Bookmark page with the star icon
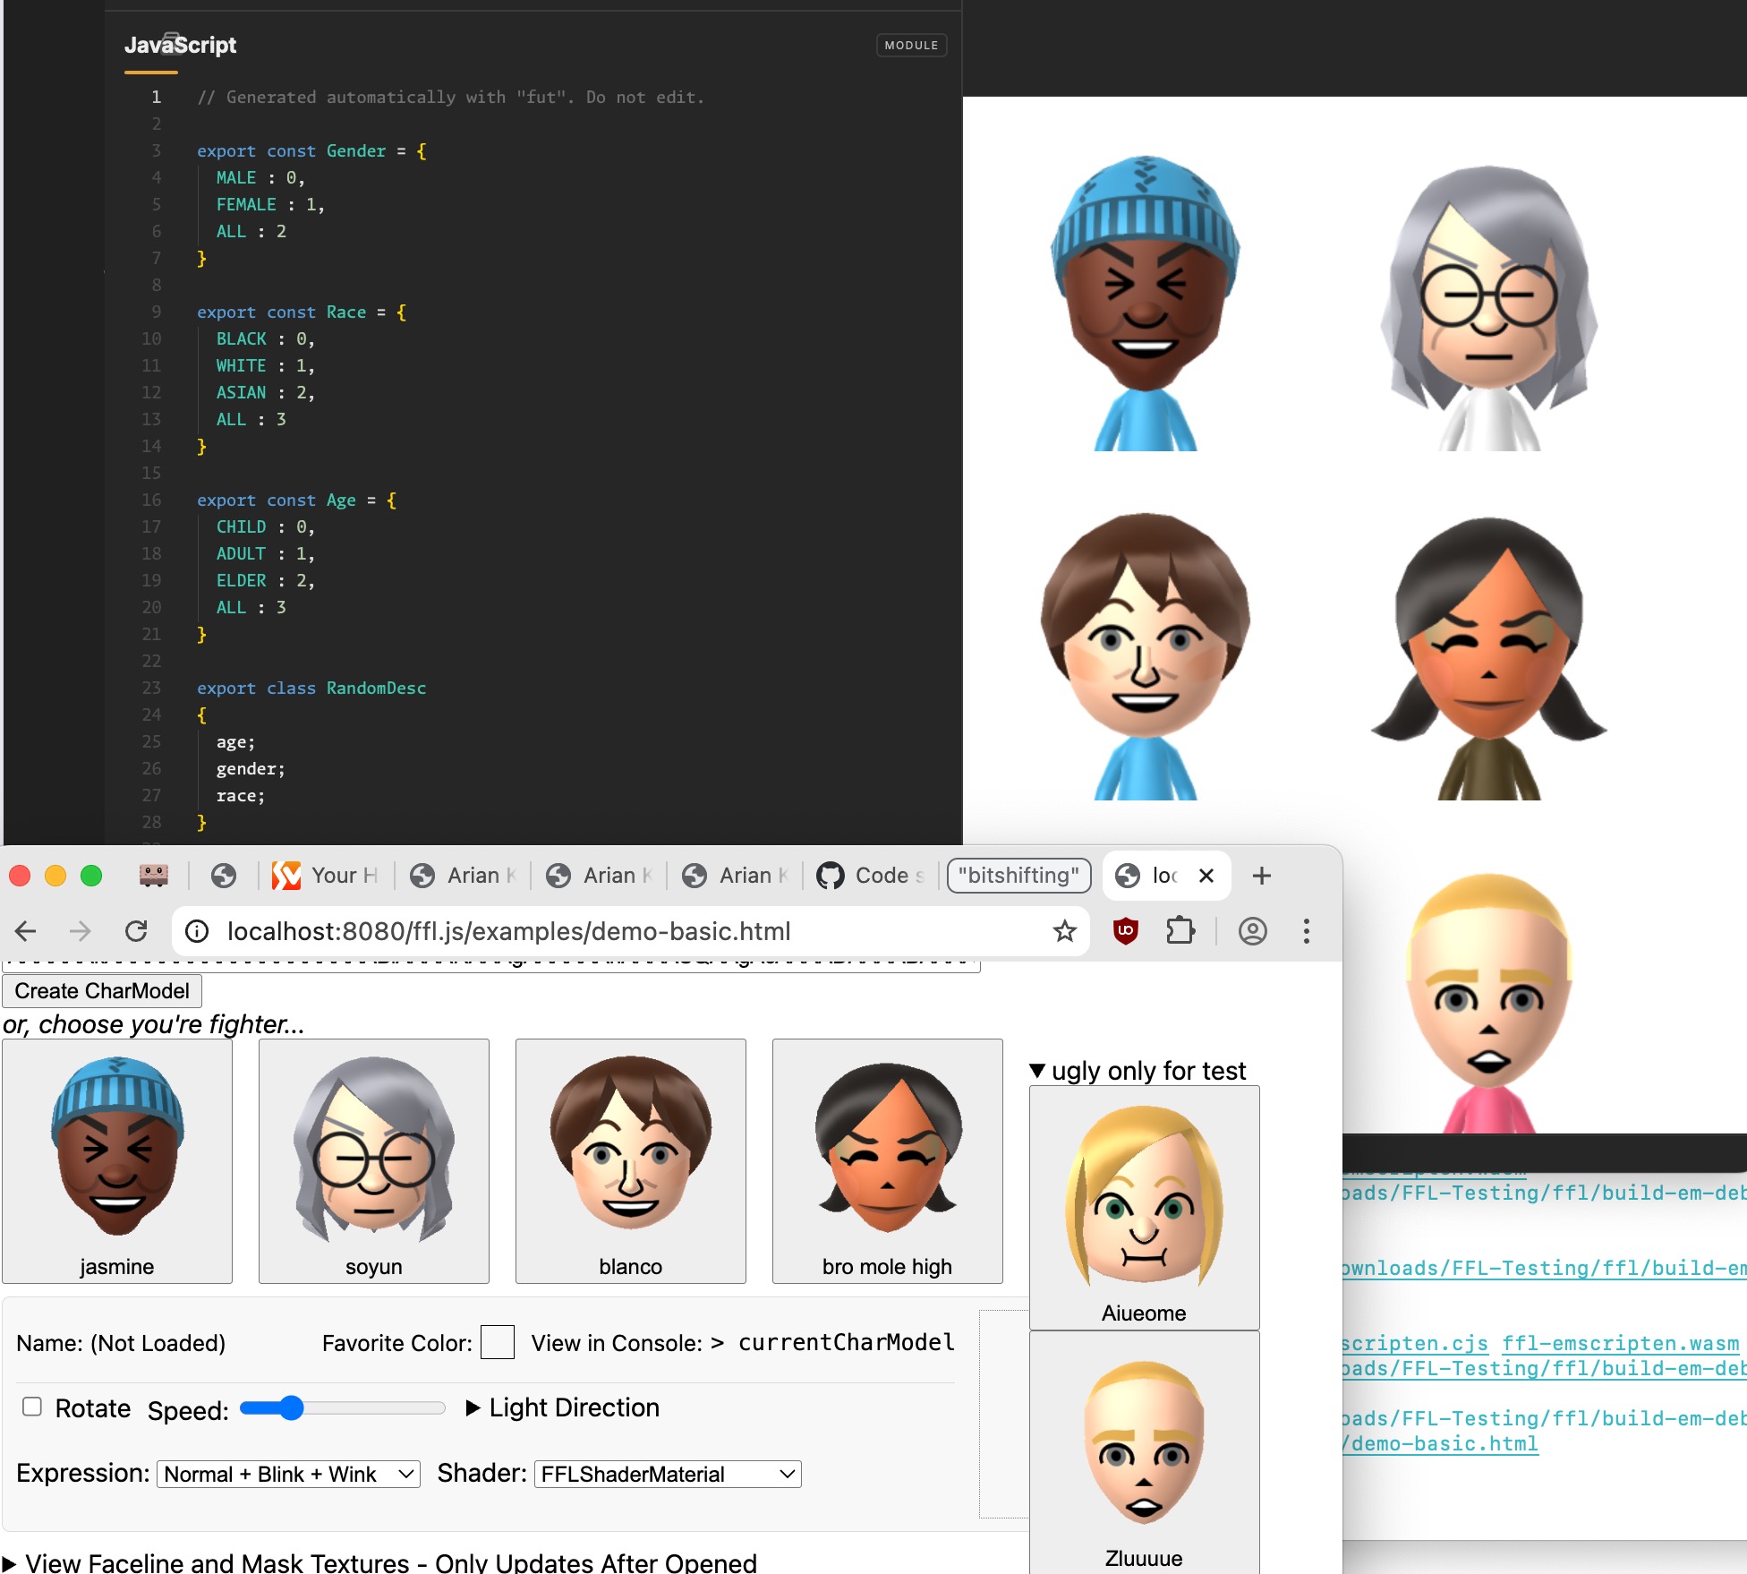 tap(1064, 931)
